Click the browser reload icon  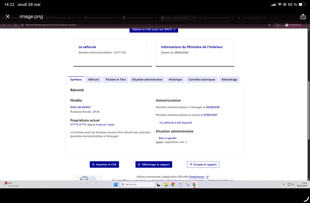click(16, 25)
